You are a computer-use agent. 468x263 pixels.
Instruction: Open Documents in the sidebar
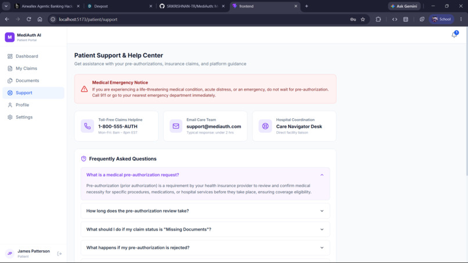tap(34, 81)
